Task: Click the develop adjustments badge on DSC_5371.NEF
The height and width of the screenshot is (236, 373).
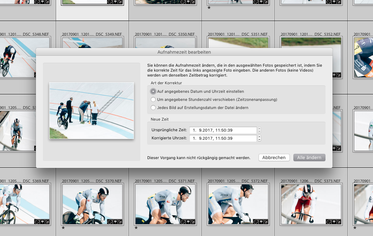Action: pyautogui.click(x=193, y=222)
